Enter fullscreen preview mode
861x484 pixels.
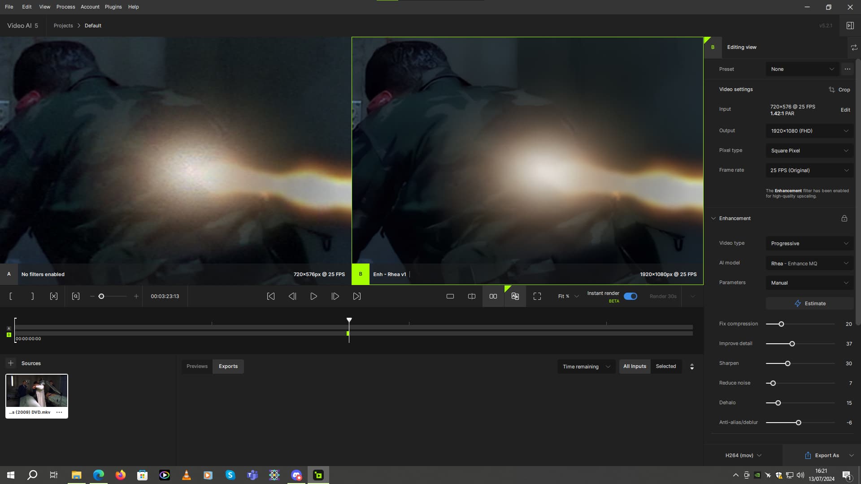(x=537, y=296)
